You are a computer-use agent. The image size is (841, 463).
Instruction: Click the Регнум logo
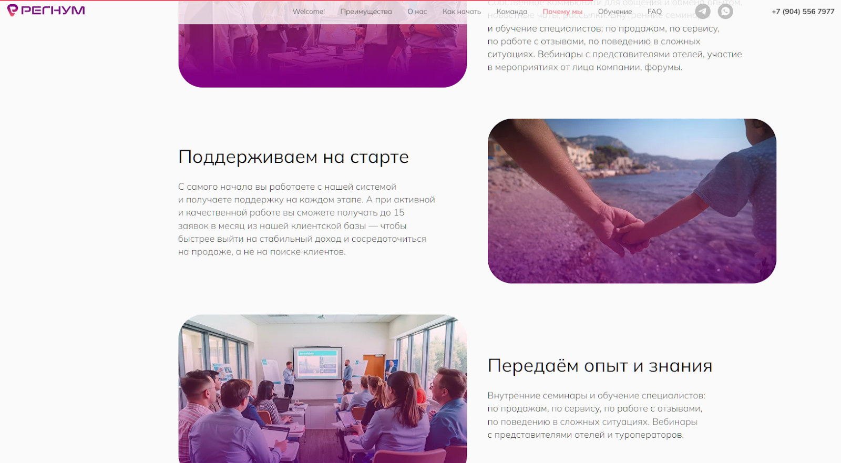pyautogui.click(x=46, y=10)
